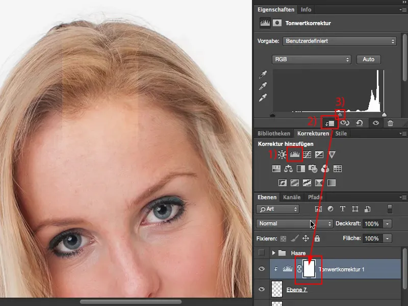Filter layers by type layers
Screen dimensions: 408x306
click(x=343, y=209)
